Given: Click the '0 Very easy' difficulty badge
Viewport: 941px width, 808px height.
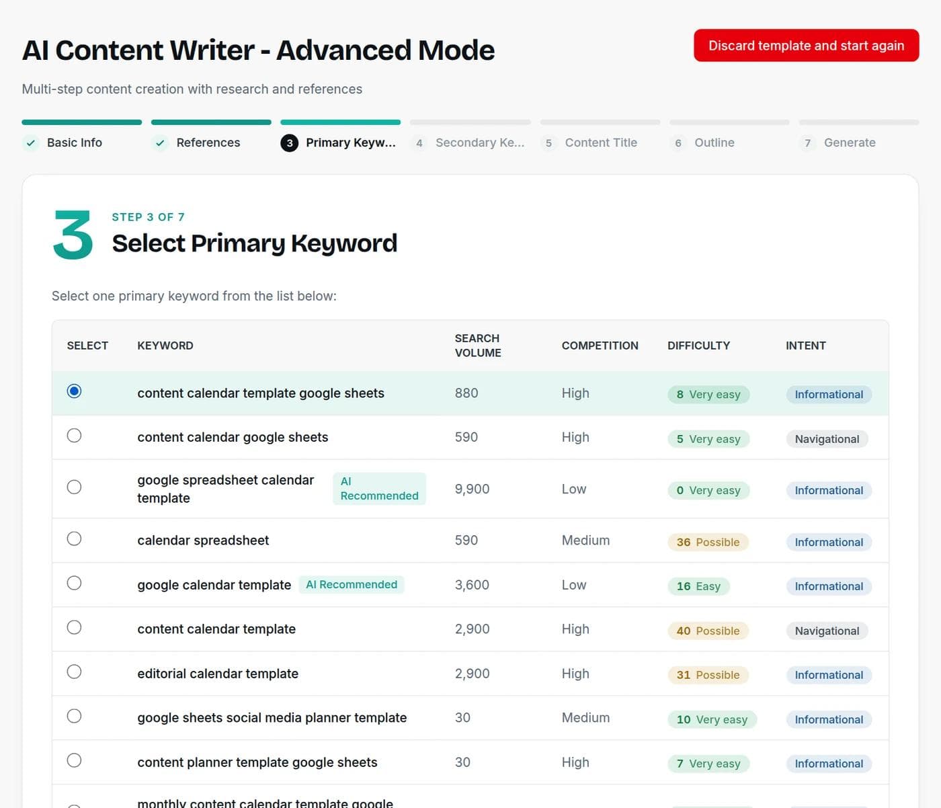Looking at the screenshot, I should [x=708, y=491].
